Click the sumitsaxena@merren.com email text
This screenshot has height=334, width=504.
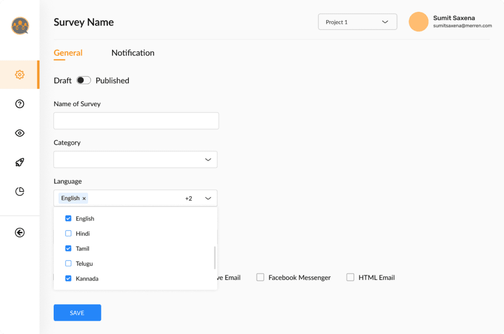pos(462,26)
